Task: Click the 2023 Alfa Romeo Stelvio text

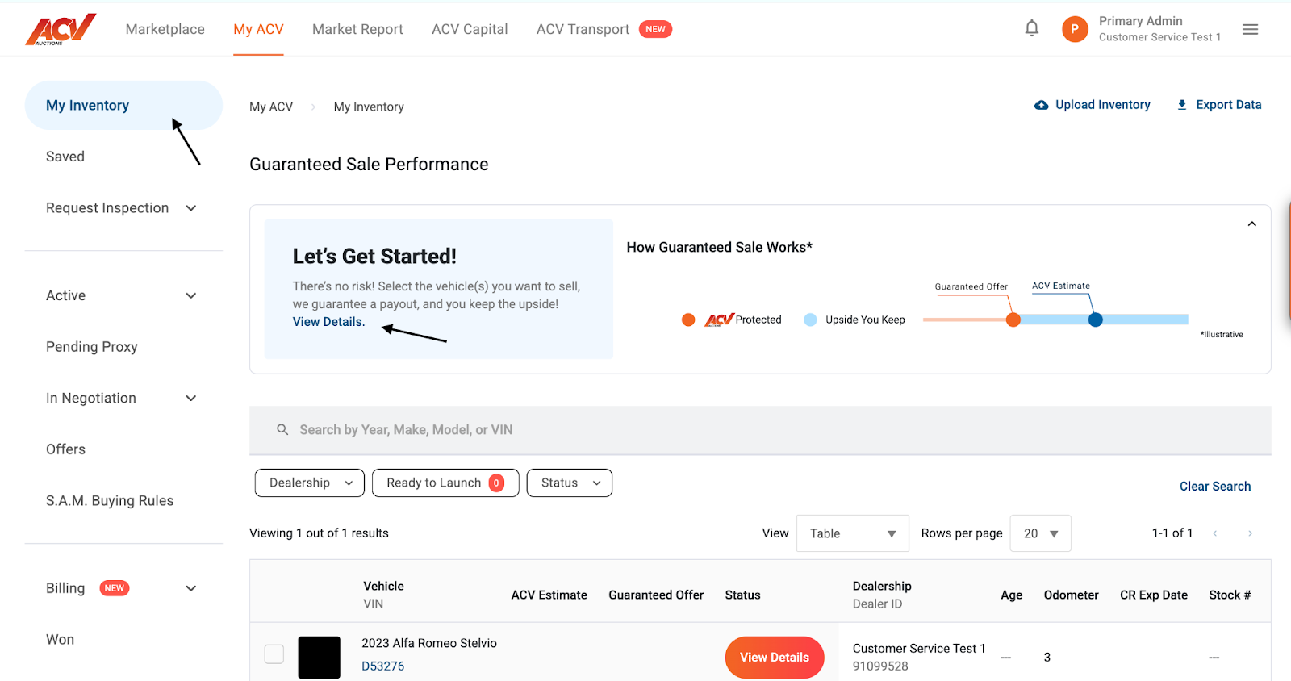Action: coord(429,643)
